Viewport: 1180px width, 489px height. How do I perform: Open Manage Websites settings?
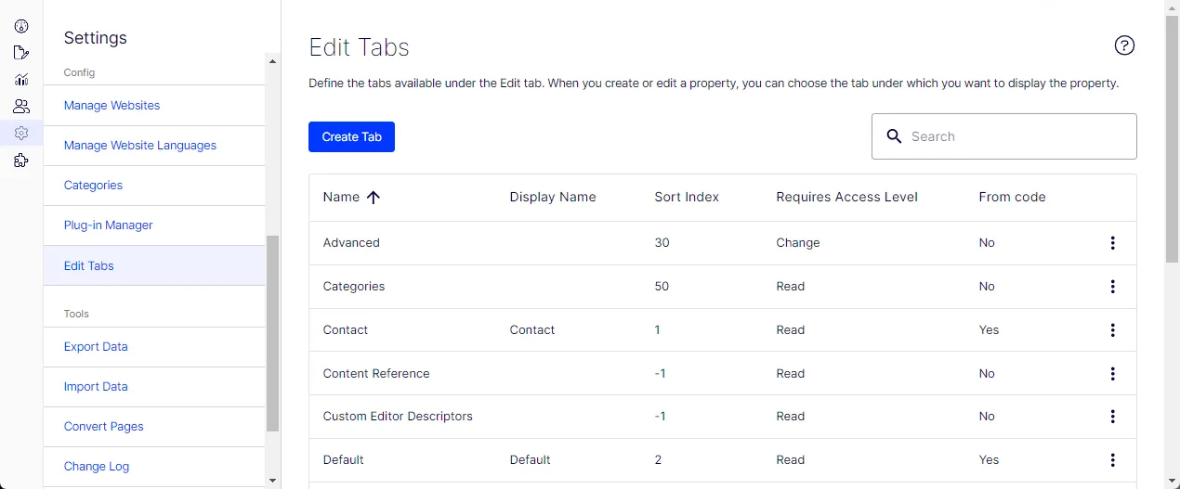(x=111, y=106)
